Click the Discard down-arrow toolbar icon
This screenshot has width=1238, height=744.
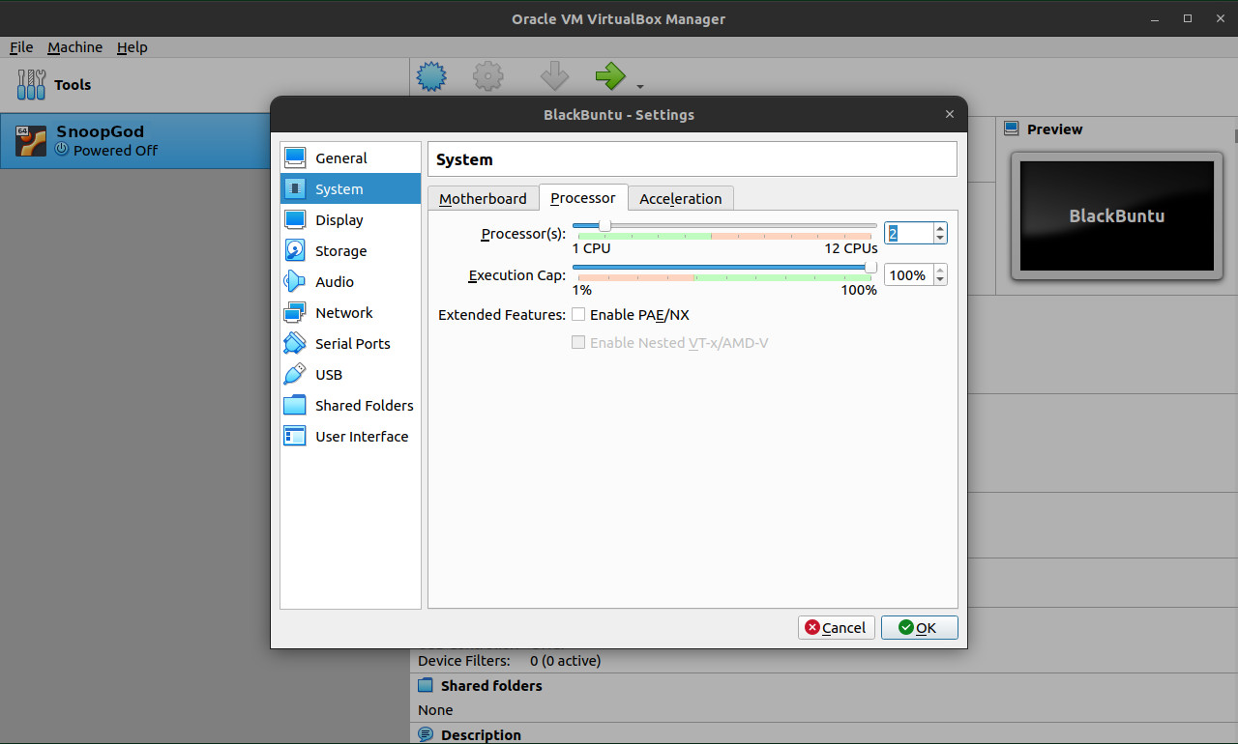pos(554,76)
